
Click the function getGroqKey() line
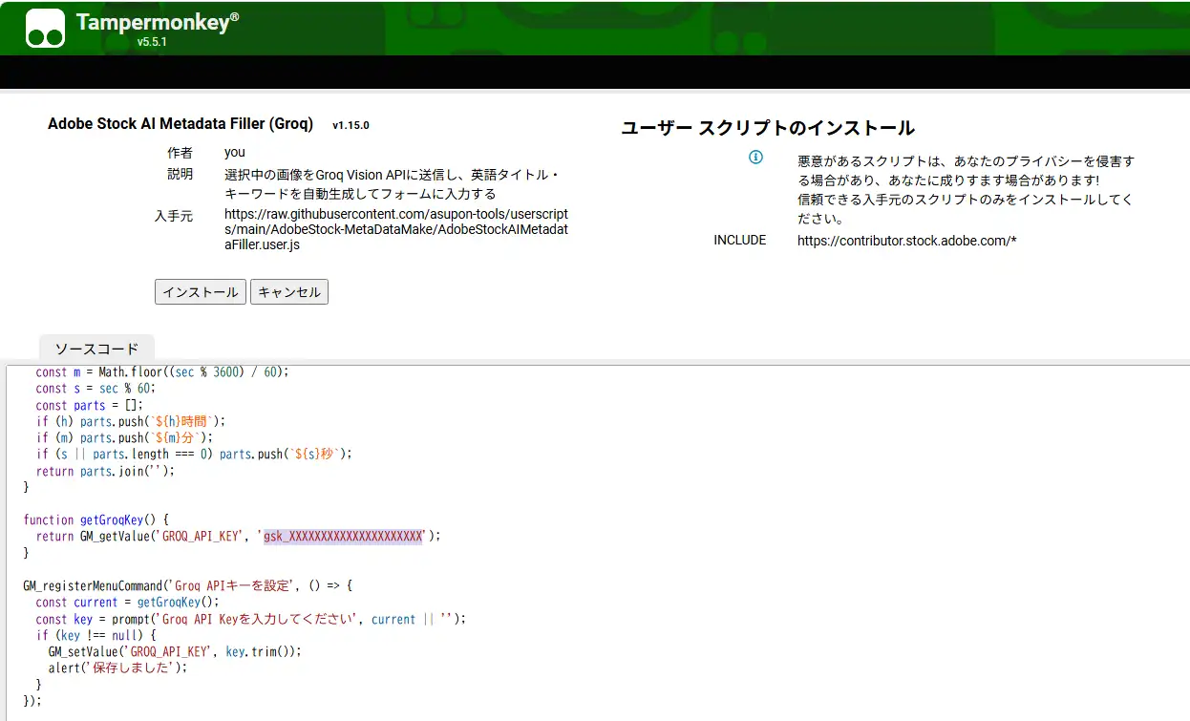pyautogui.click(x=96, y=520)
